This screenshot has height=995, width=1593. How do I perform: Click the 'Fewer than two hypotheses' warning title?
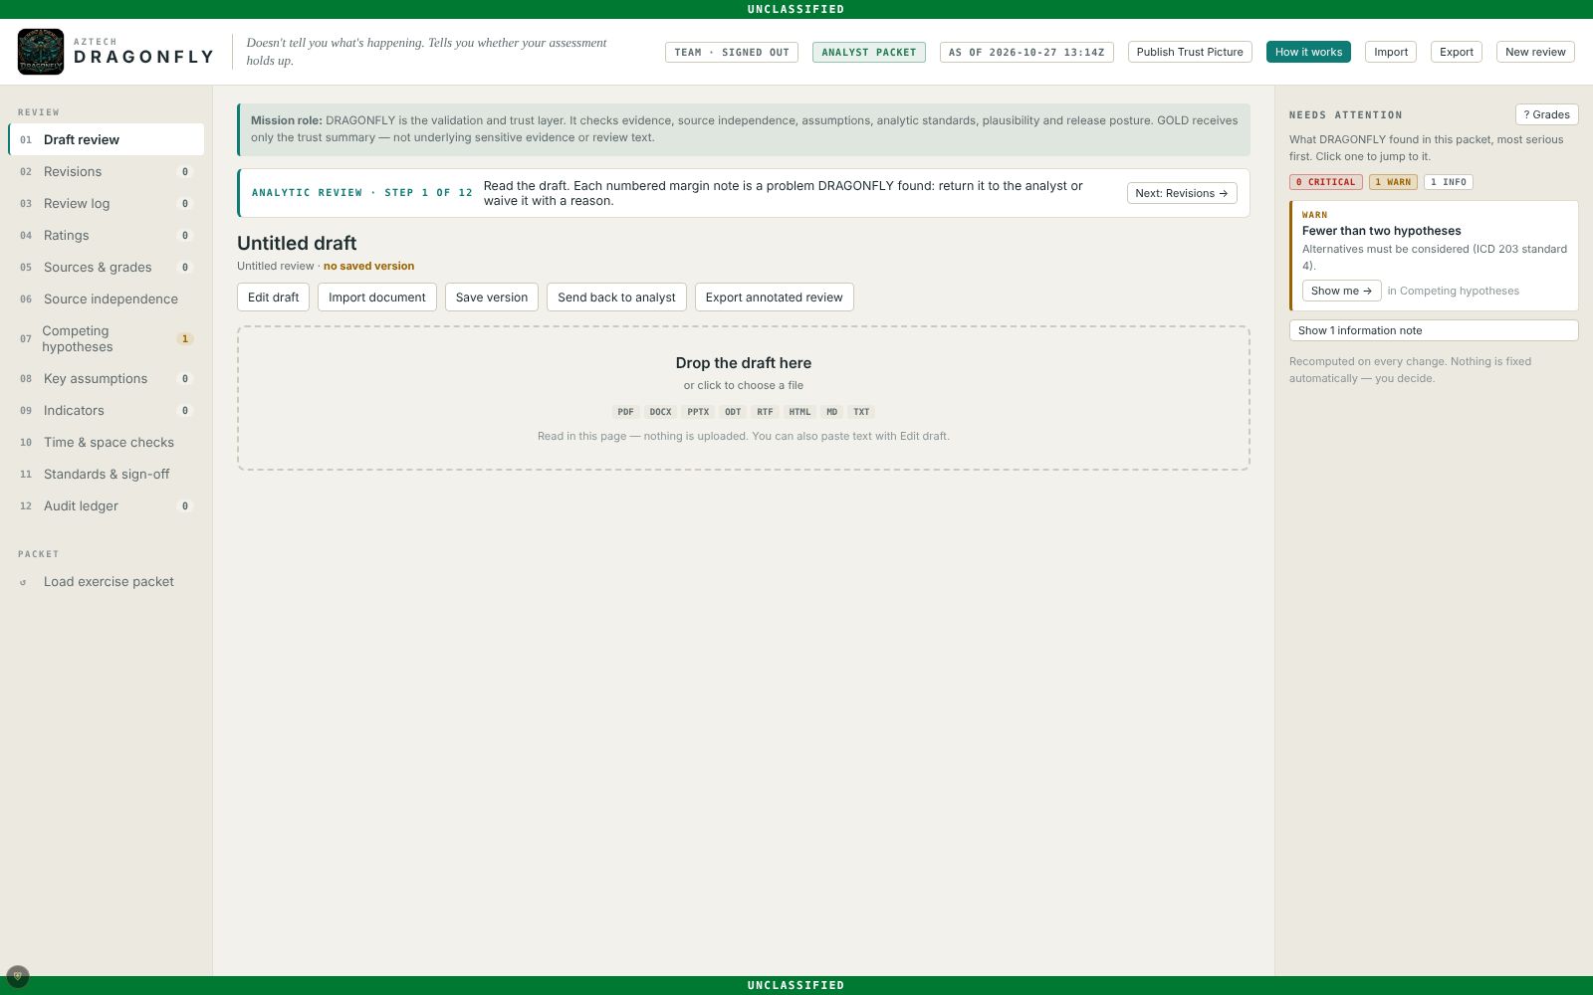1381,231
